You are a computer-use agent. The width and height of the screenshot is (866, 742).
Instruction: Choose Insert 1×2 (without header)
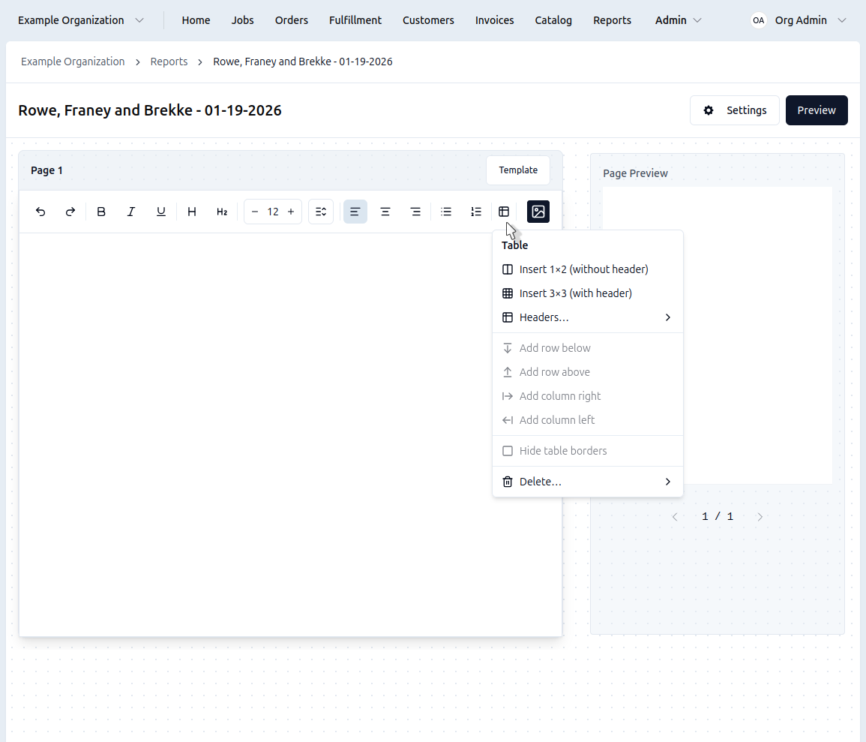(x=583, y=269)
